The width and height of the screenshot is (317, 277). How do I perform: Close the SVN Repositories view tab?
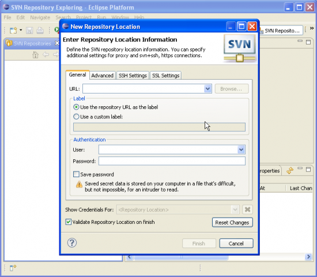tap(57, 43)
